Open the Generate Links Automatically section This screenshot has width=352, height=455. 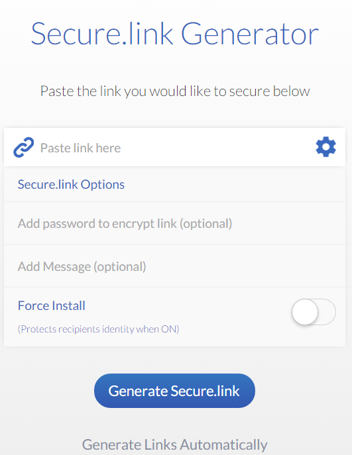tap(174, 444)
